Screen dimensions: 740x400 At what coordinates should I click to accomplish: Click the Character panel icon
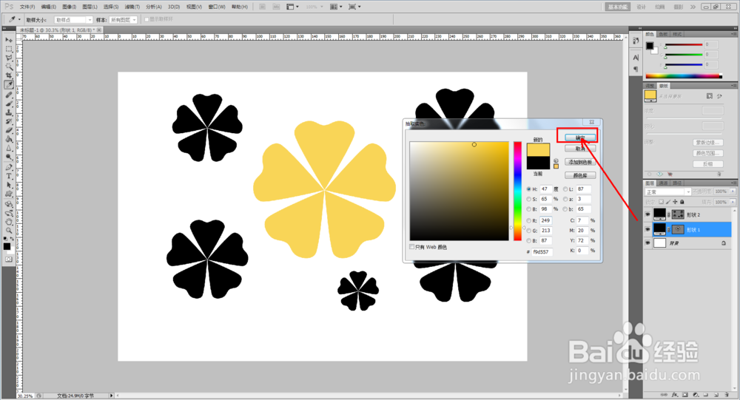point(636,58)
